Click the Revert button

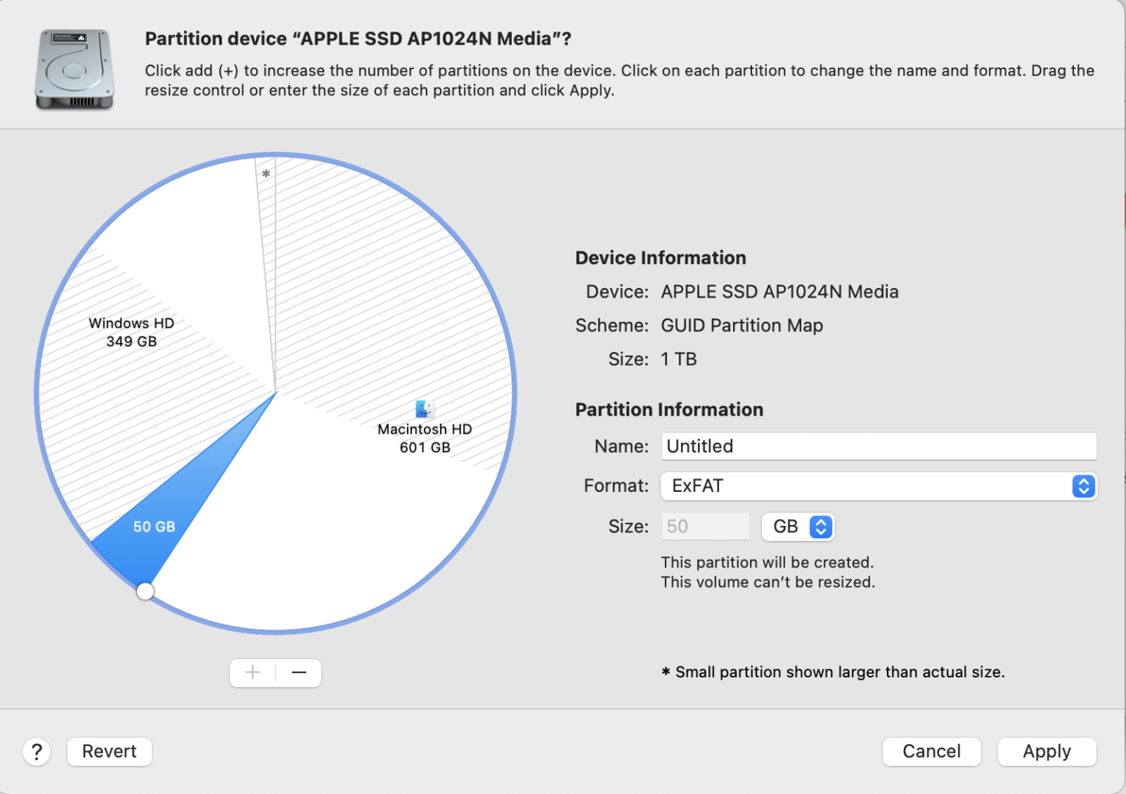108,751
